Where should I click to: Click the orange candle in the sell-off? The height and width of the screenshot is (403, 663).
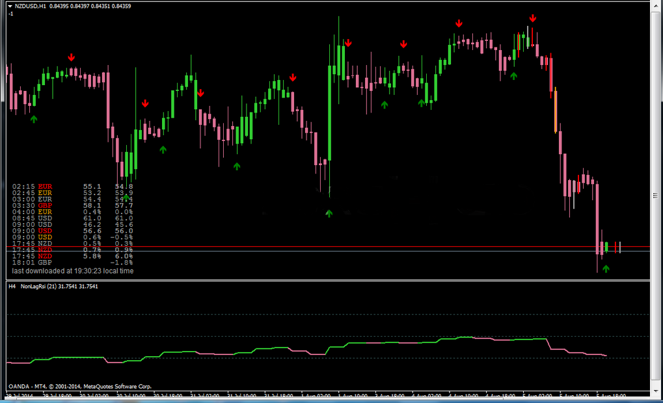click(x=556, y=110)
